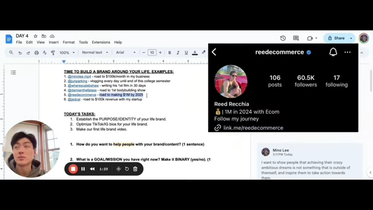373x210 pixels.
Task: Open the text color picker
Action: click(x=195, y=52)
